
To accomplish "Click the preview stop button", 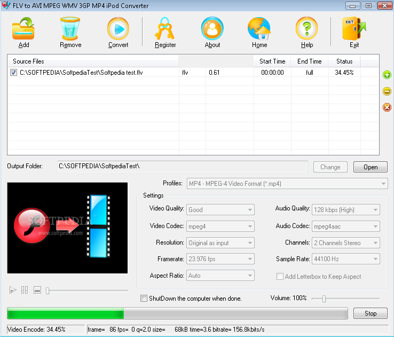I will pos(37,290).
